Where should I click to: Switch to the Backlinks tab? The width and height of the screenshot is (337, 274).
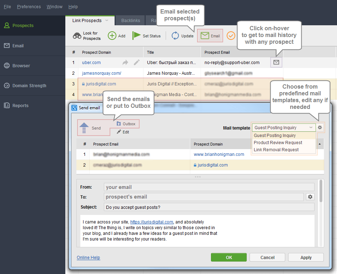130,21
